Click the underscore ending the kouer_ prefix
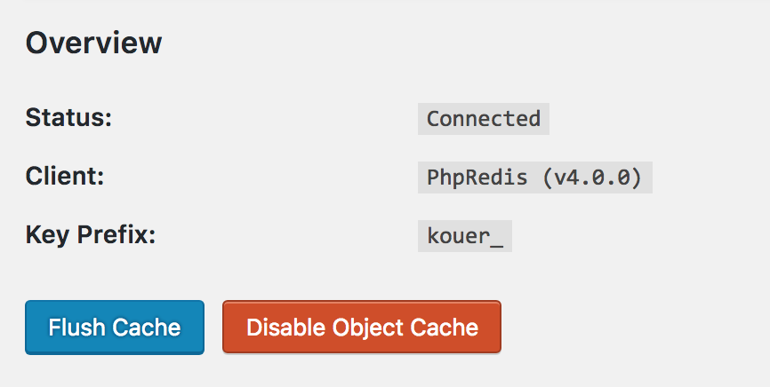This screenshot has height=387, width=770. (497, 241)
